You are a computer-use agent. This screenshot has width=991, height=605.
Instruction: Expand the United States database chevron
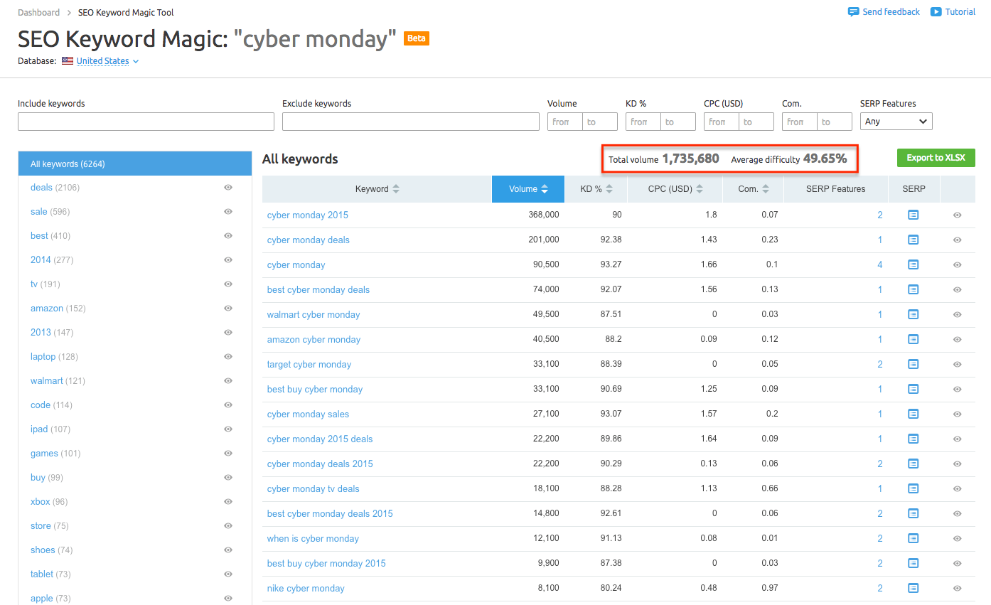(x=136, y=61)
